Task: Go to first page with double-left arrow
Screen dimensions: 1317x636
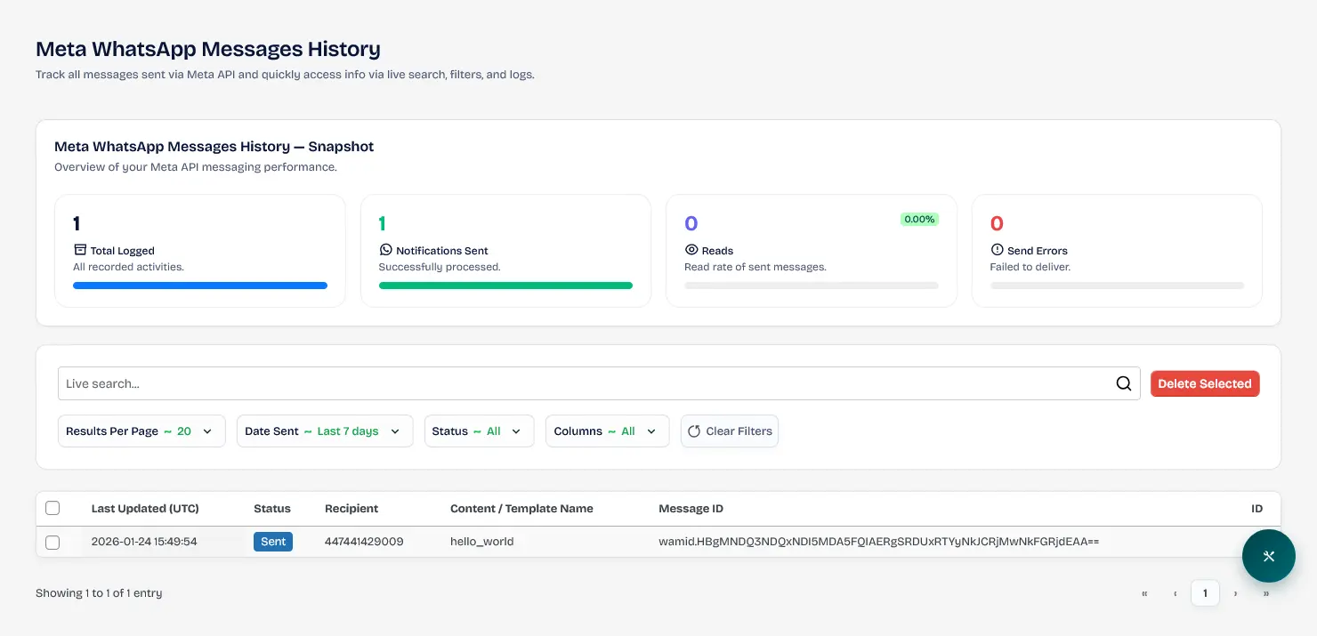Action: coord(1144,593)
